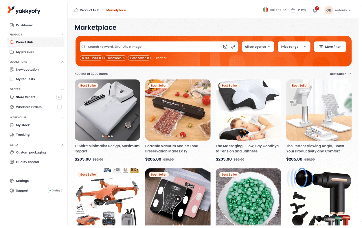Click the More filter button
The height and width of the screenshot is (228, 362).
330,47
